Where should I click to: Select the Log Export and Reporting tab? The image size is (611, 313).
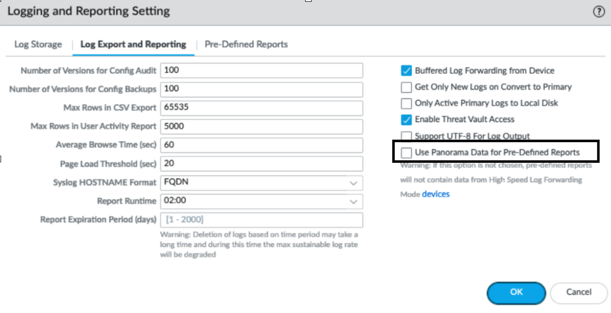[133, 44]
